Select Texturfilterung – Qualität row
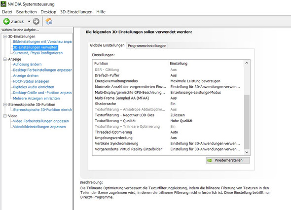The height and width of the screenshot is (210, 291). click(x=168, y=121)
